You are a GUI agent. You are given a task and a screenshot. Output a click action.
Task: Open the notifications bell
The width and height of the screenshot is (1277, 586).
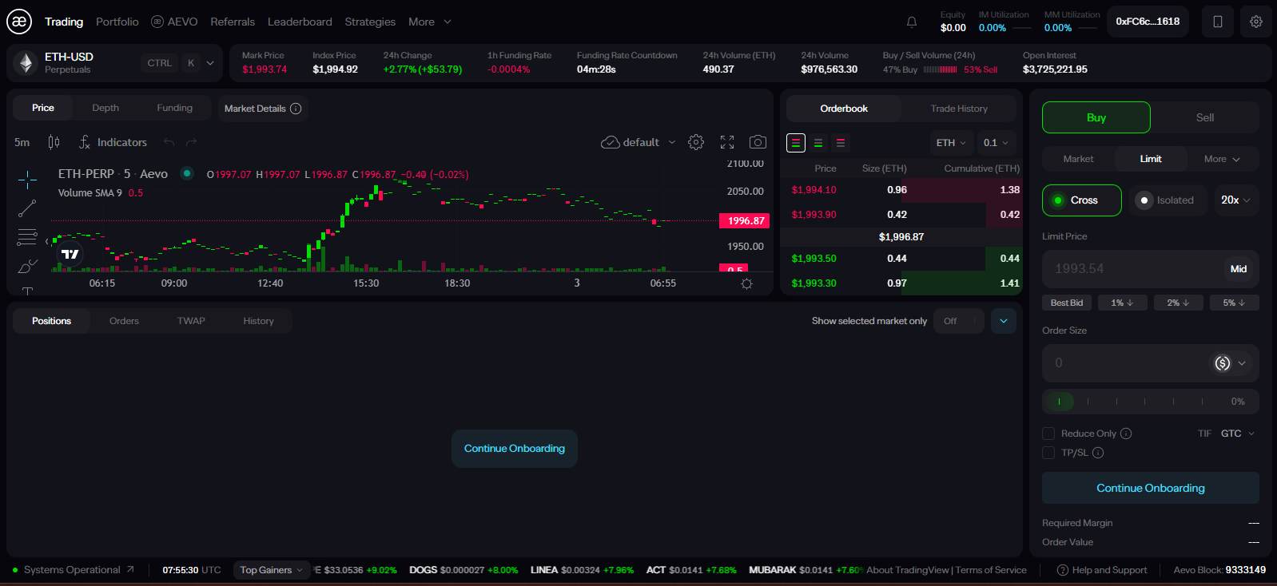pos(911,22)
